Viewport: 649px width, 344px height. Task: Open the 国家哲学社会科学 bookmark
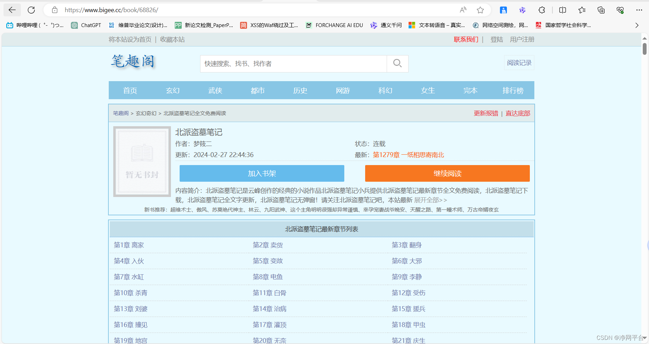[563, 25]
